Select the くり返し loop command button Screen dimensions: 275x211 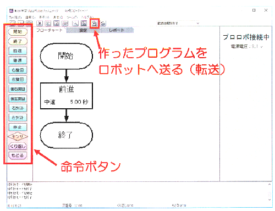pyautogui.click(x=18, y=146)
